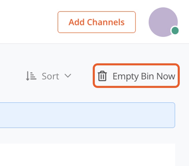
Task: Click the horizontal bars of sort icon
Action: coord(33,76)
